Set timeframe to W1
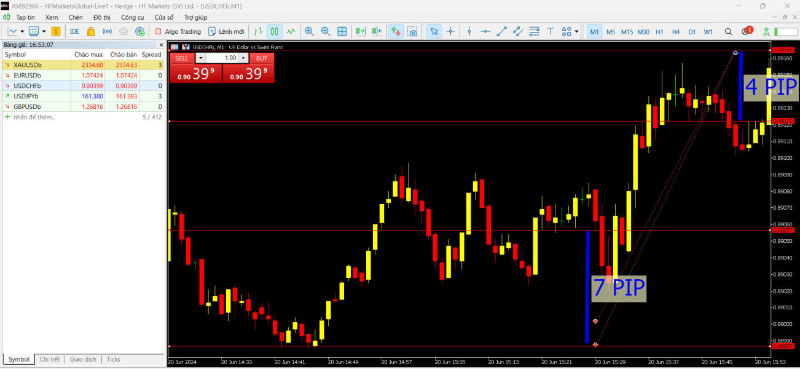The height and width of the screenshot is (369, 800). point(708,31)
